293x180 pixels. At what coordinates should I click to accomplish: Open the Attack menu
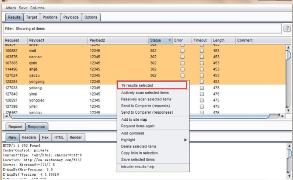coord(11,8)
